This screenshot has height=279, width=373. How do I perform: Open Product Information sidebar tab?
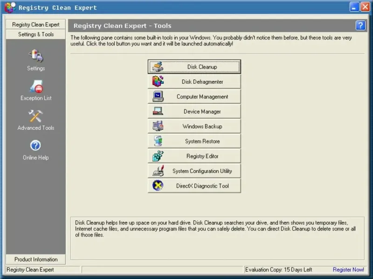[36, 259]
